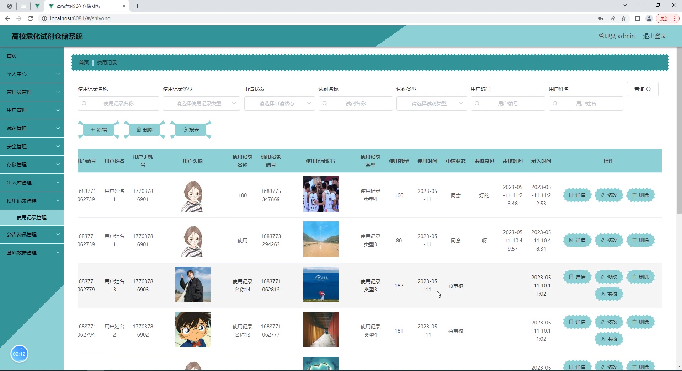Image resolution: width=682 pixels, height=371 pixels.
Task: Click the 更新 browser update button
Action: click(x=667, y=18)
